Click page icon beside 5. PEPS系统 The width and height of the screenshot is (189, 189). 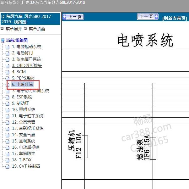tap(8, 78)
